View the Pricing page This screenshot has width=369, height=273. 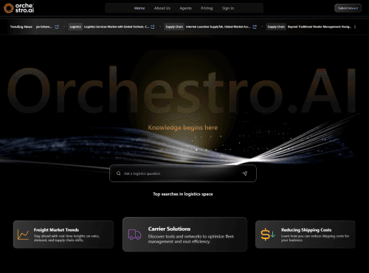click(x=207, y=8)
